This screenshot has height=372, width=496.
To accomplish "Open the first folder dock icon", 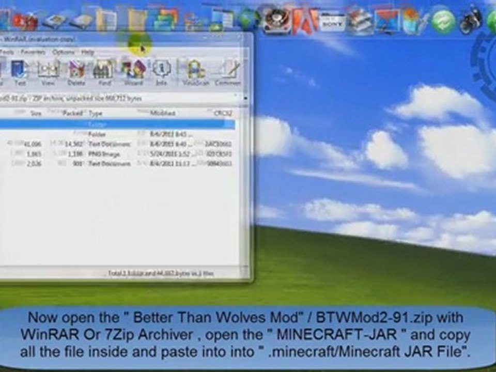I will tap(106, 20).
